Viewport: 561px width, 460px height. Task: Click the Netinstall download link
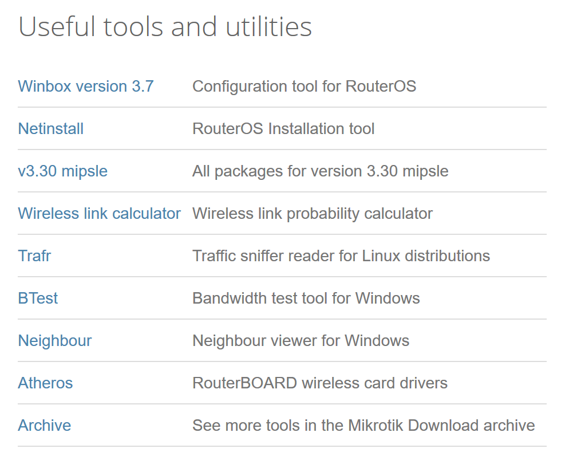tap(51, 128)
